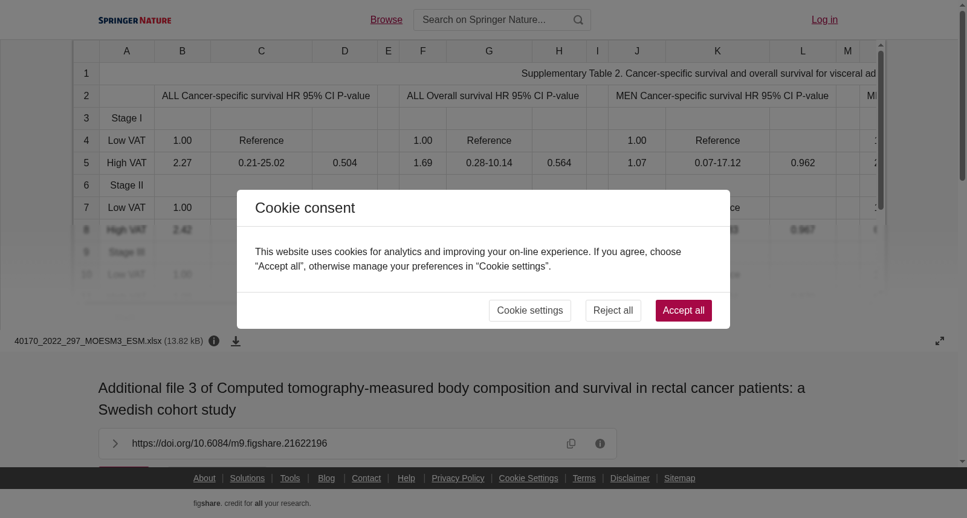967x518 pixels.
Task: Click header 'ALL Overall survival HR 95% CI P-value'
Action: (x=493, y=96)
